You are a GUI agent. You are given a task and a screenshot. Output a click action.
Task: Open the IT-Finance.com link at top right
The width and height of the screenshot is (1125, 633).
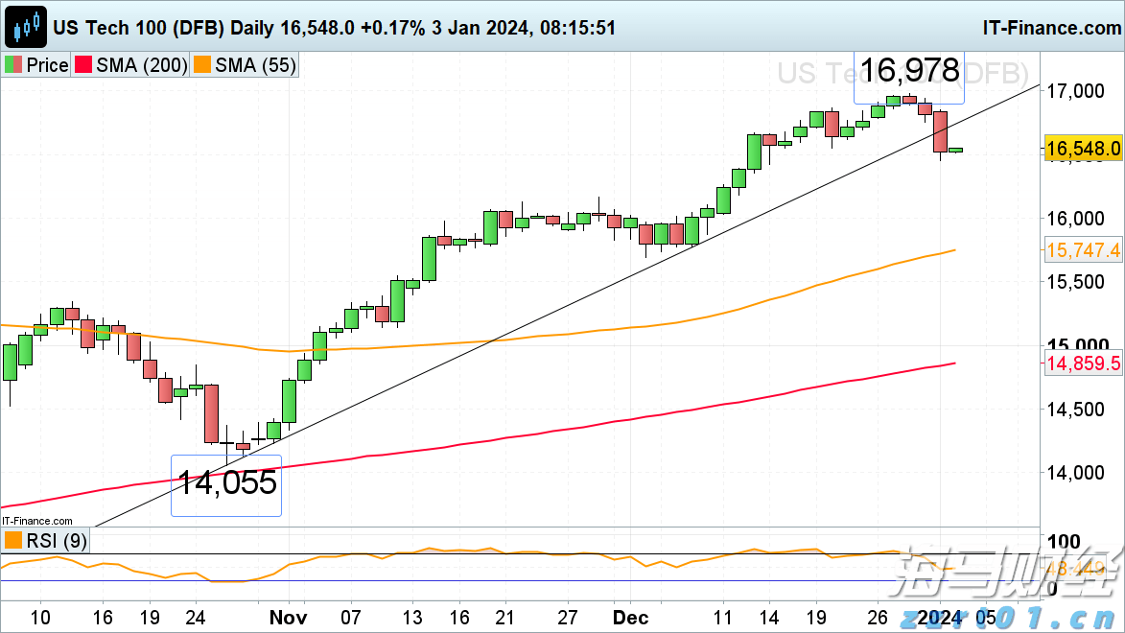(x=1050, y=26)
